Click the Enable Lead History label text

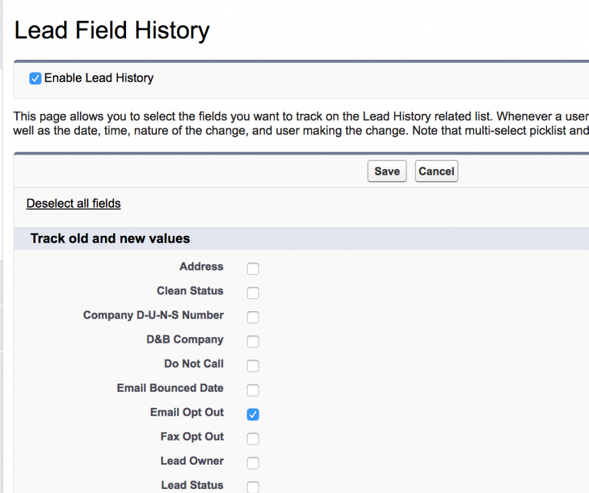(x=99, y=78)
